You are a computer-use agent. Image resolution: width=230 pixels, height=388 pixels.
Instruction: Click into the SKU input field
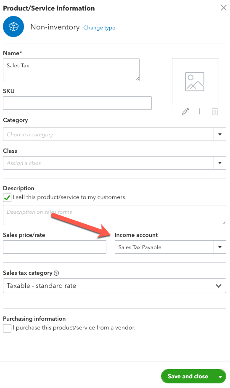[x=77, y=103]
